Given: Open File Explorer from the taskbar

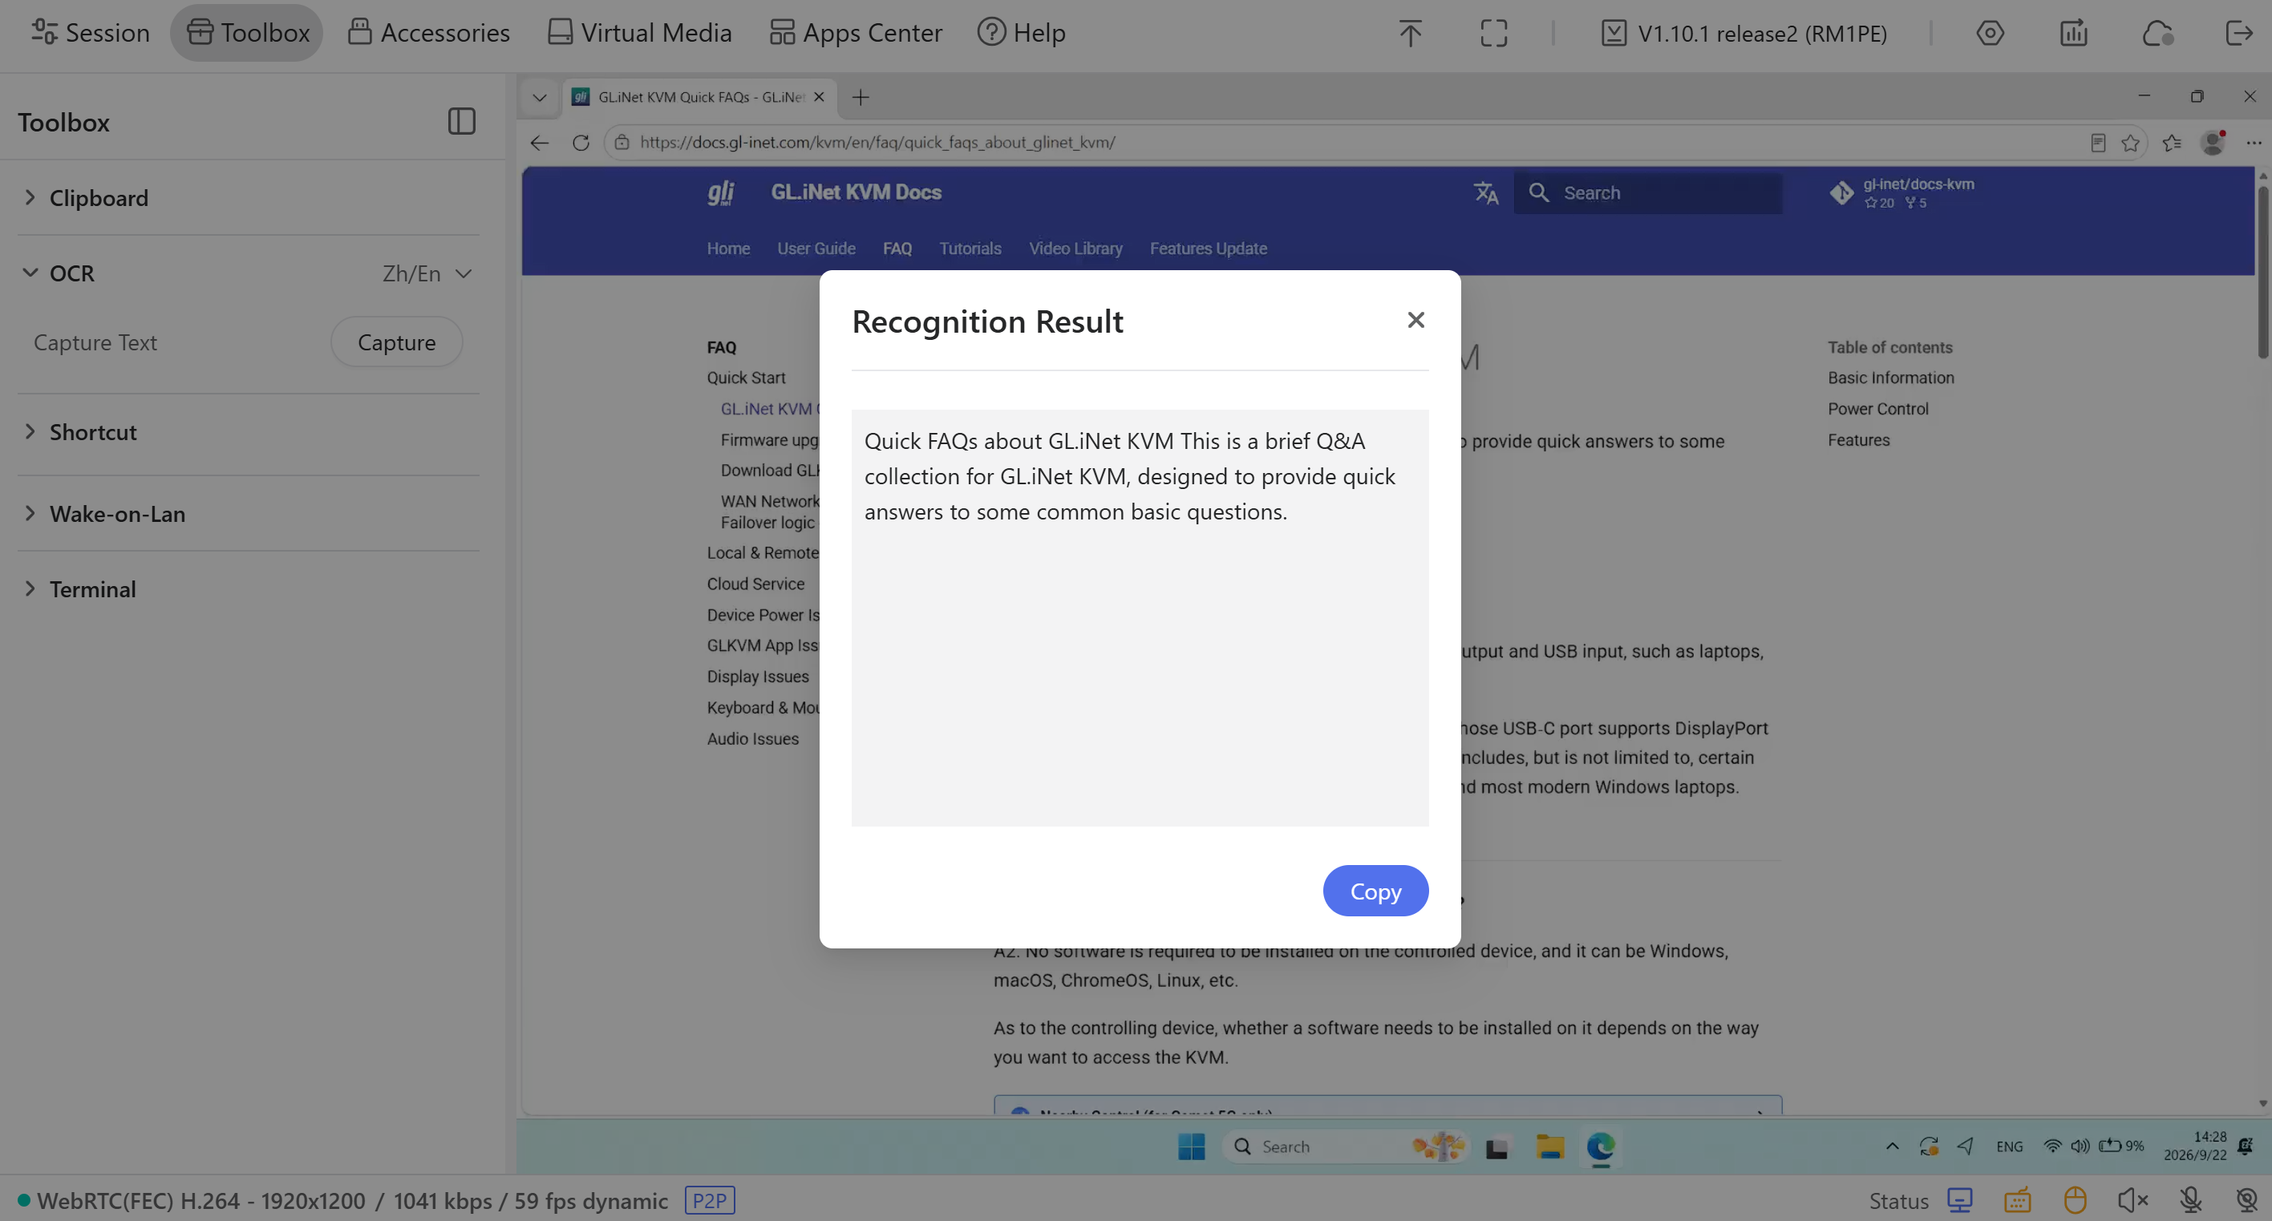Looking at the screenshot, I should point(1549,1146).
